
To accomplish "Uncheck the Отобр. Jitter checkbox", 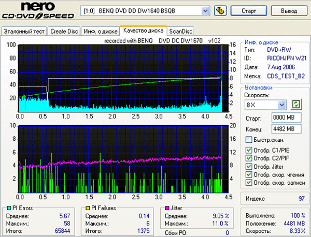I will click(x=249, y=167).
